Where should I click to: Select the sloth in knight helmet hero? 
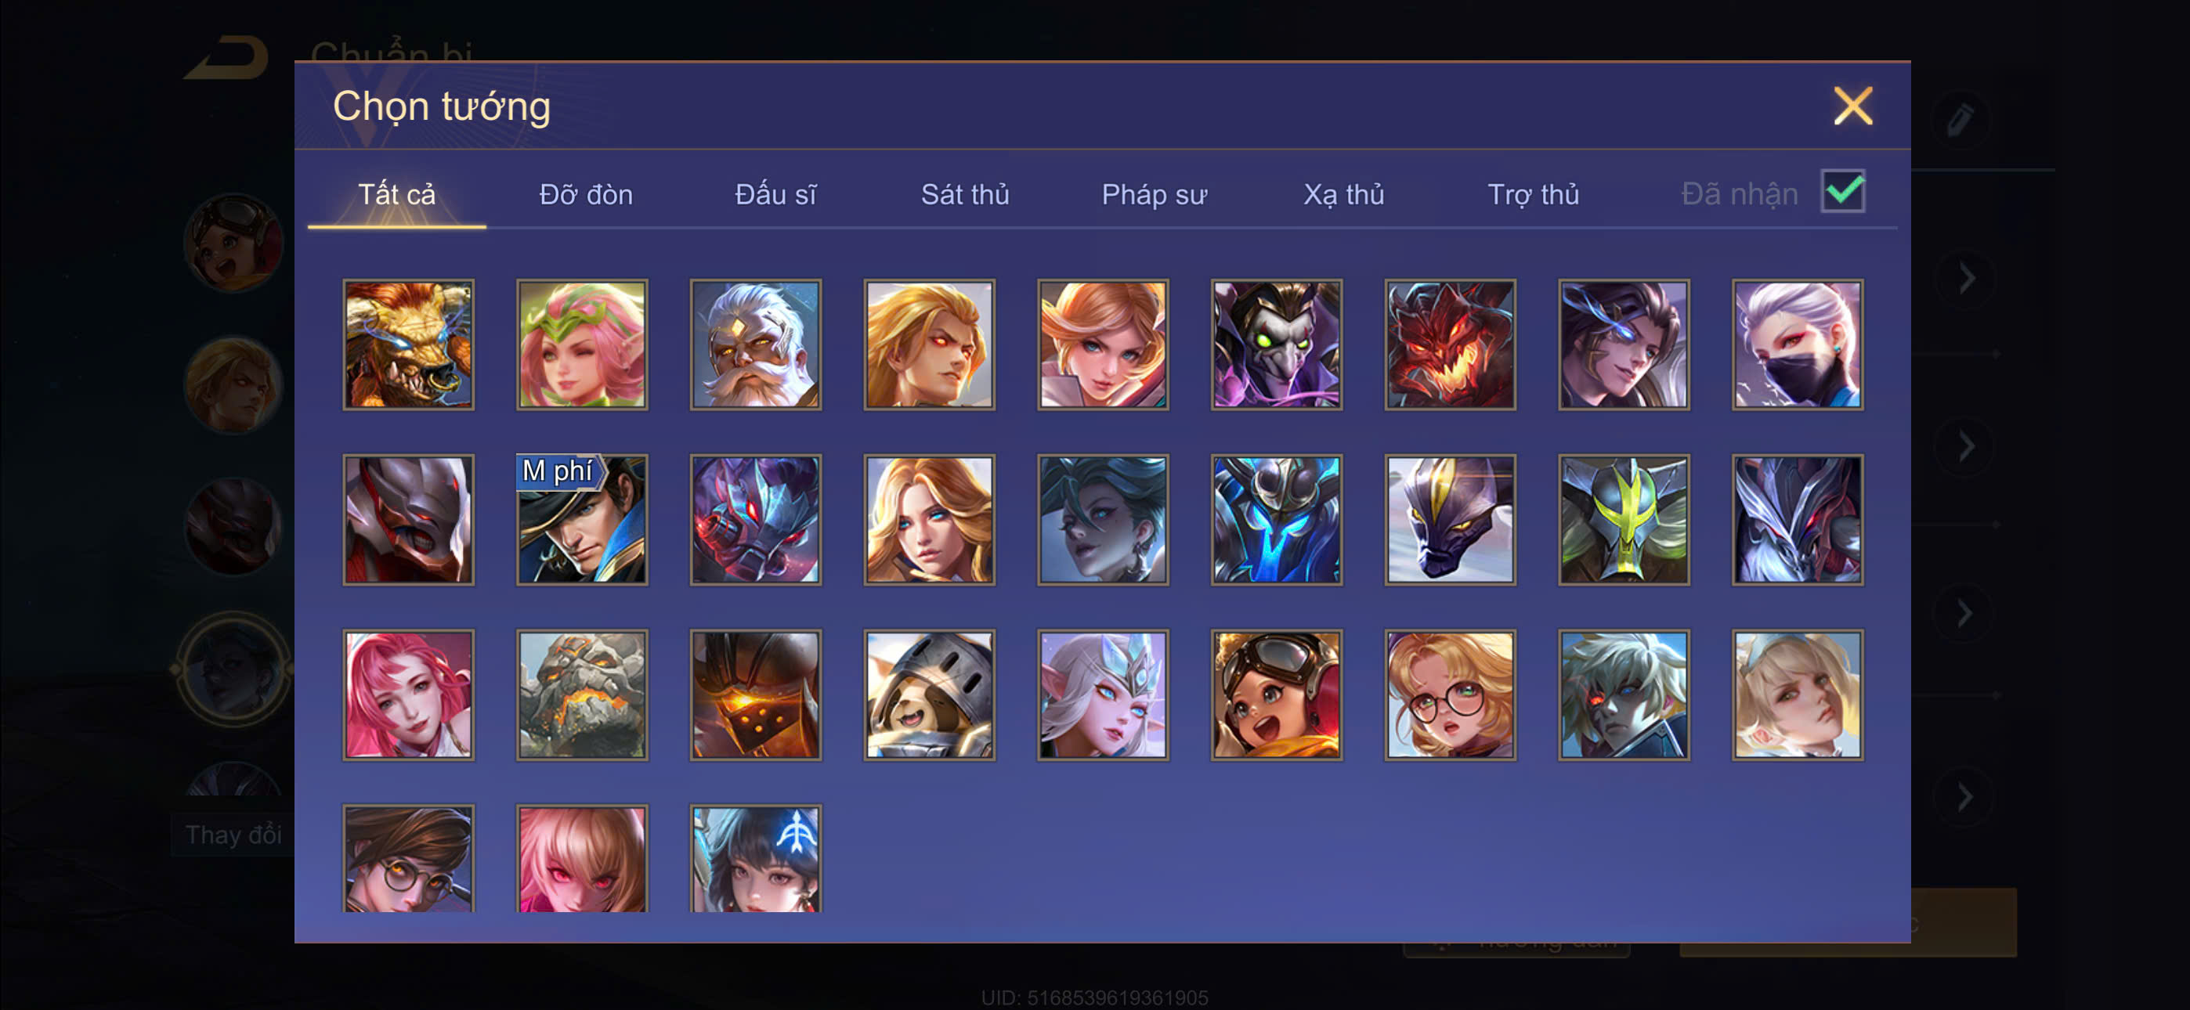coord(929,694)
